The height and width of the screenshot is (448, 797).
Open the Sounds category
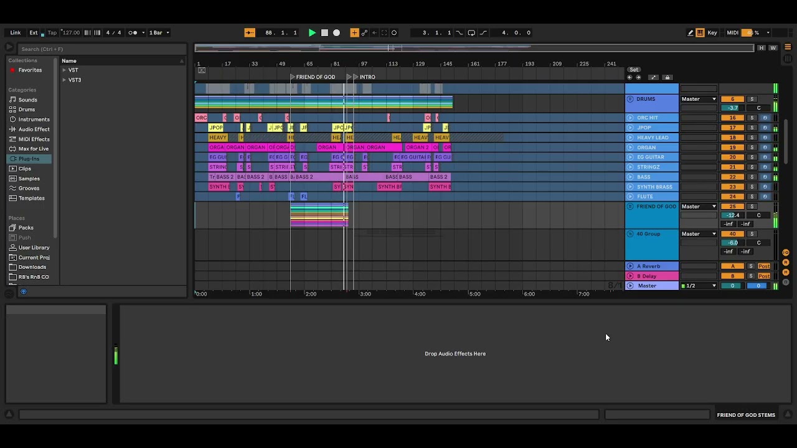point(27,100)
